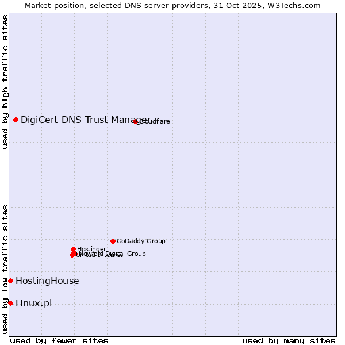Click the GoDaddy Group red diamond marker
The image size is (345, 345).
point(113,241)
